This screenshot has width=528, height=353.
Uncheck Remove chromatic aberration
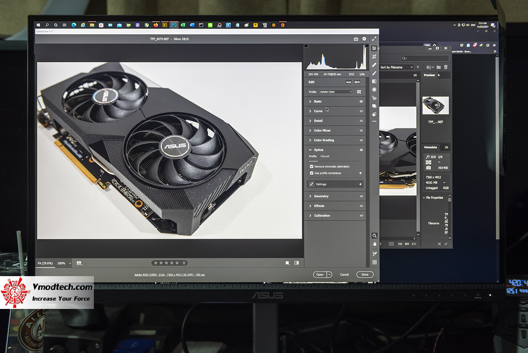pyautogui.click(x=311, y=166)
